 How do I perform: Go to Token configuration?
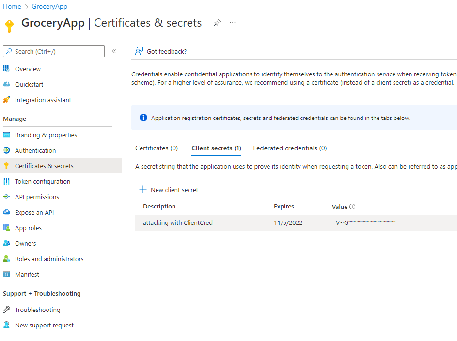point(42,182)
